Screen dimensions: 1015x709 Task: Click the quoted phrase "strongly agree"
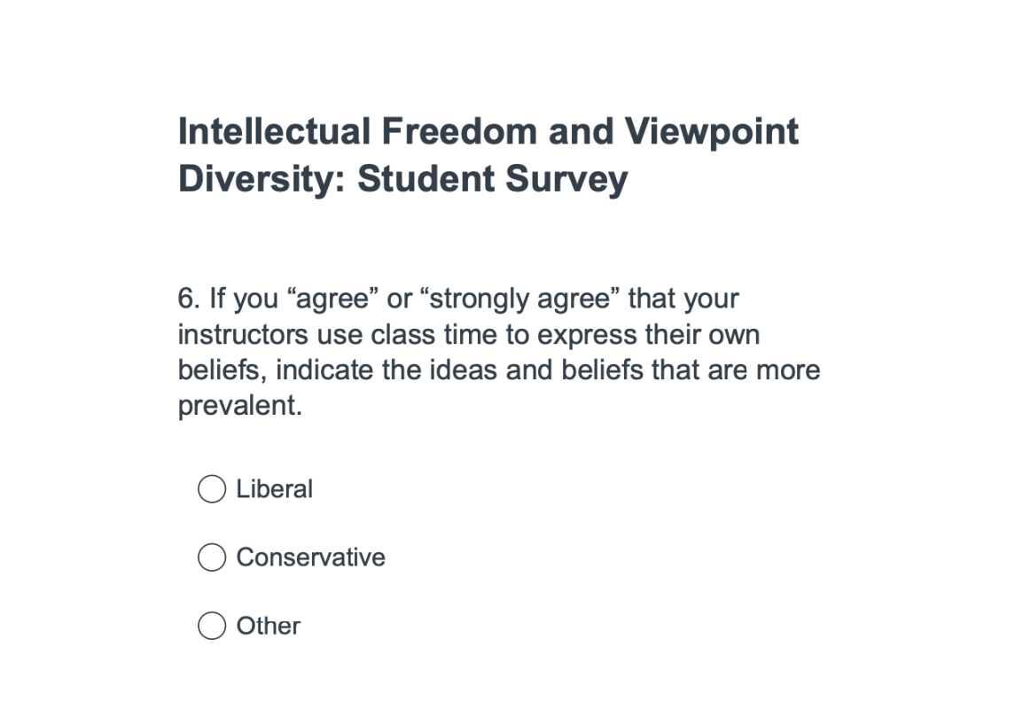519,300
